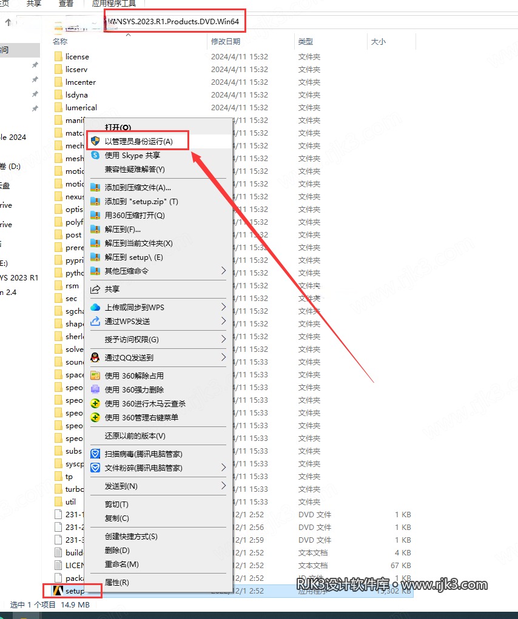The image size is (518, 619).
Task: Expand the 发送到(N) submenu arrow
Action: pyautogui.click(x=223, y=486)
